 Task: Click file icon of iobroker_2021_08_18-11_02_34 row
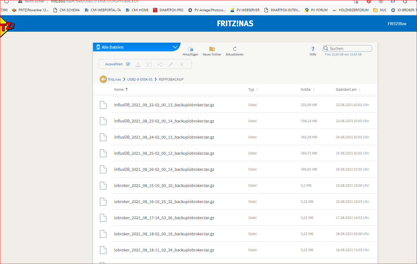pyautogui.click(x=103, y=250)
